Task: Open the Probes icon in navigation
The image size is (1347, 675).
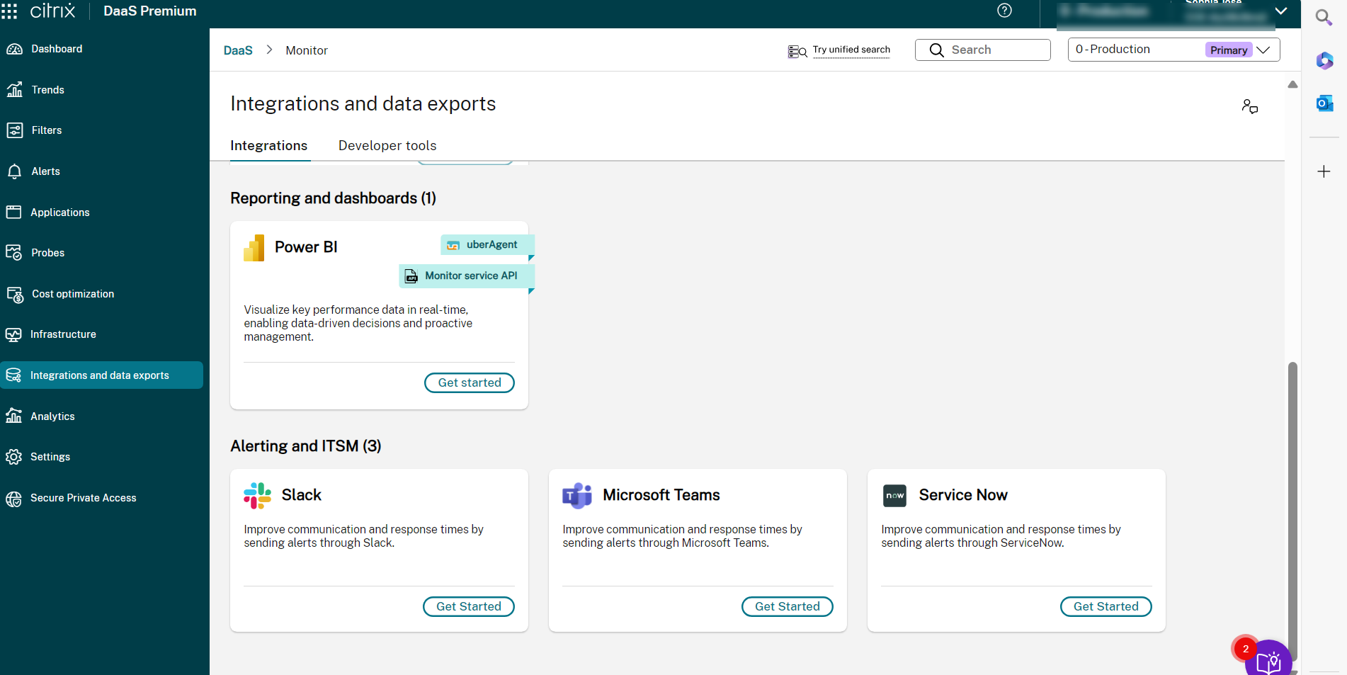Action: pyautogui.click(x=14, y=253)
